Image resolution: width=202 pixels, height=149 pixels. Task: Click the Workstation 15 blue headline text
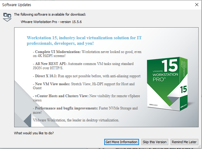[84, 40]
